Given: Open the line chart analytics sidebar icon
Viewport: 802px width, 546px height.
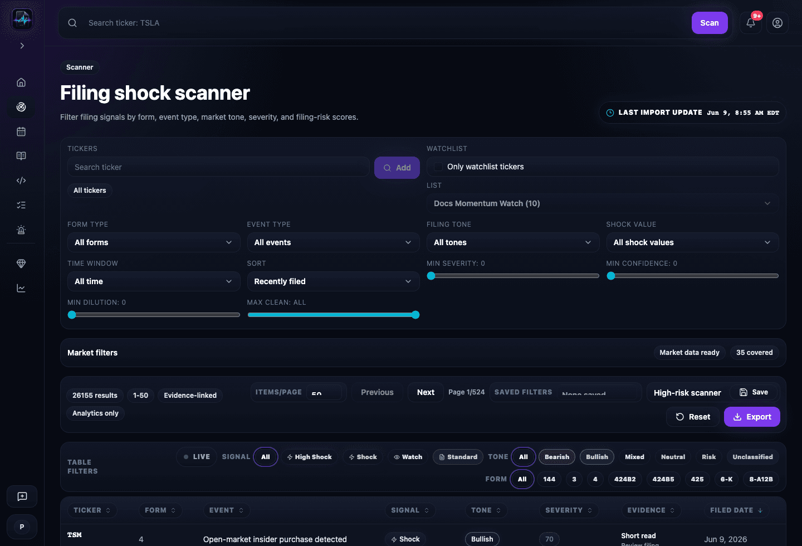Looking at the screenshot, I should point(21,288).
